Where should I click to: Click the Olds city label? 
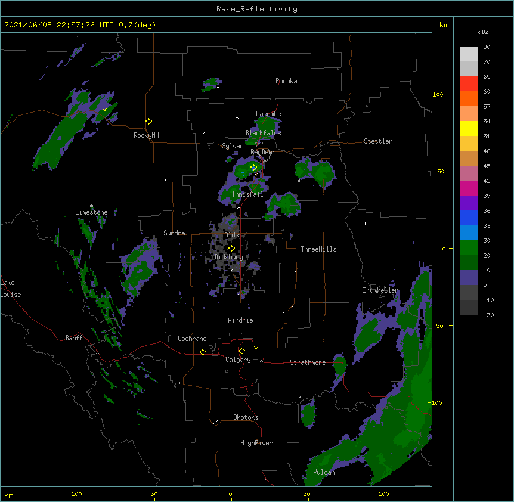click(x=231, y=235)
